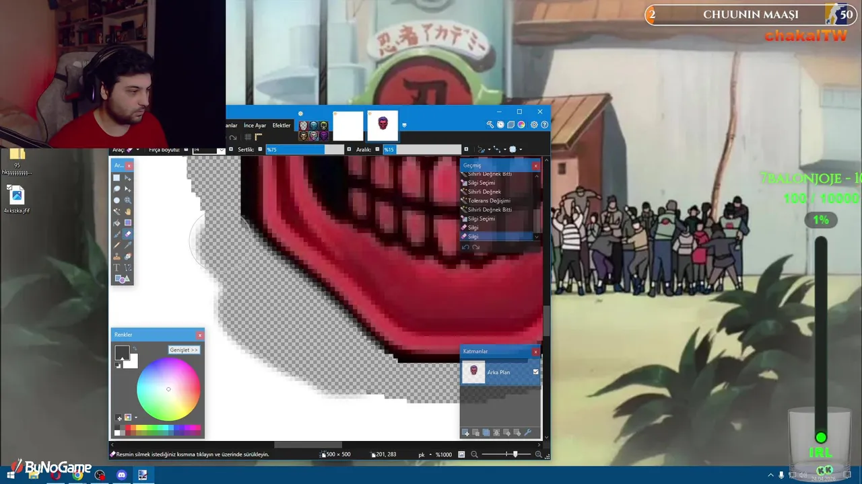The image size is (862, 484).
Task: Open antialiasing mode dropdown
Action: pos(483,150)
